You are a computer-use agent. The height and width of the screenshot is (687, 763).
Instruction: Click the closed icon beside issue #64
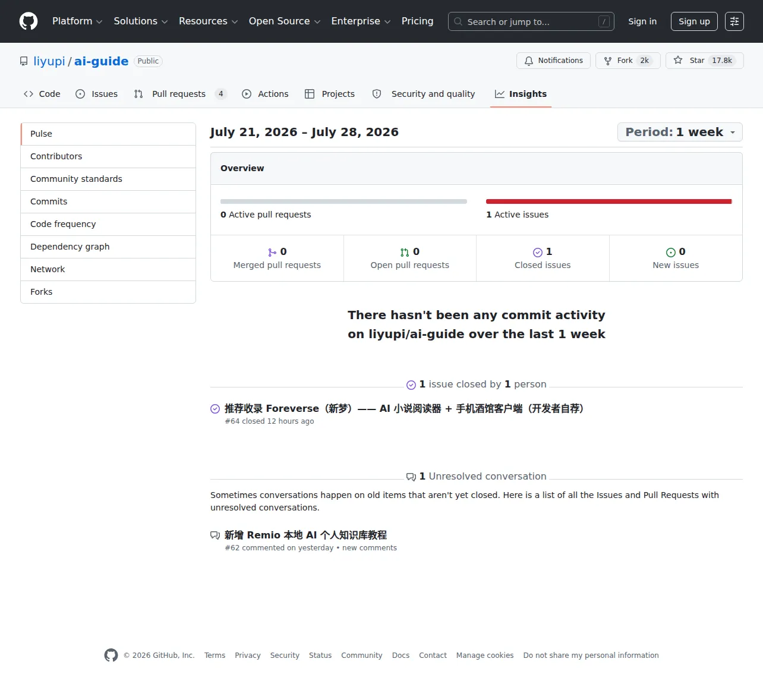tap(215, 409)
